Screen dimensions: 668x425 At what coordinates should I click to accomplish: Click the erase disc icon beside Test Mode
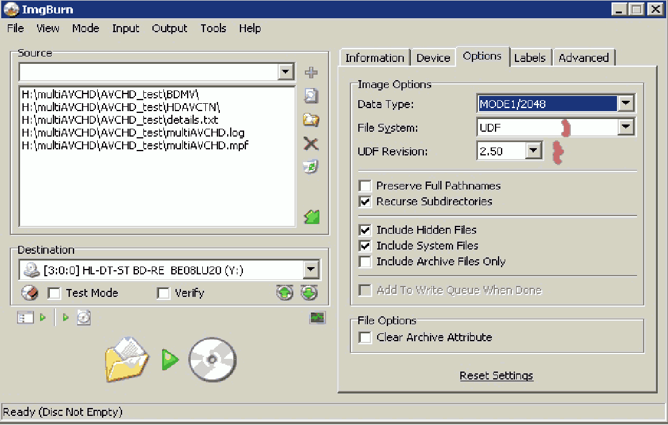[30, 293]
